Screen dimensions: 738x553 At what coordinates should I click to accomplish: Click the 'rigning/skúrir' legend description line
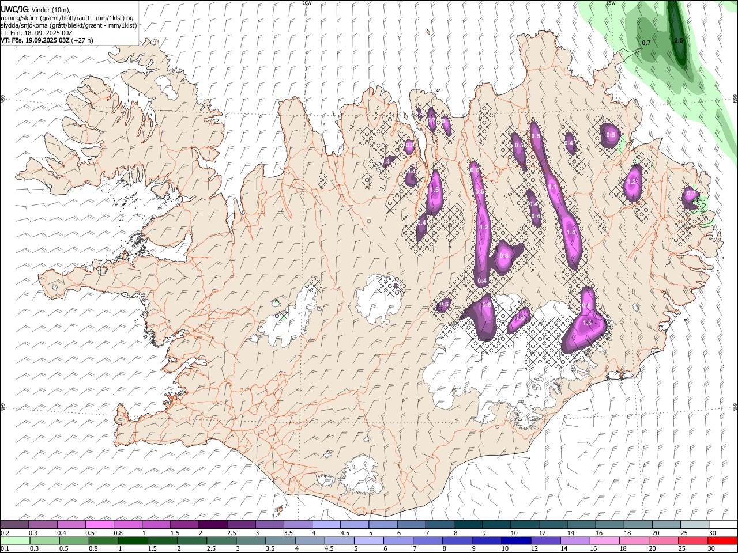(x=67, y=17)
